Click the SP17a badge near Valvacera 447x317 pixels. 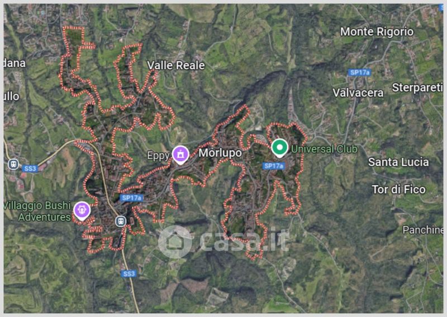(x=359, y=73)
